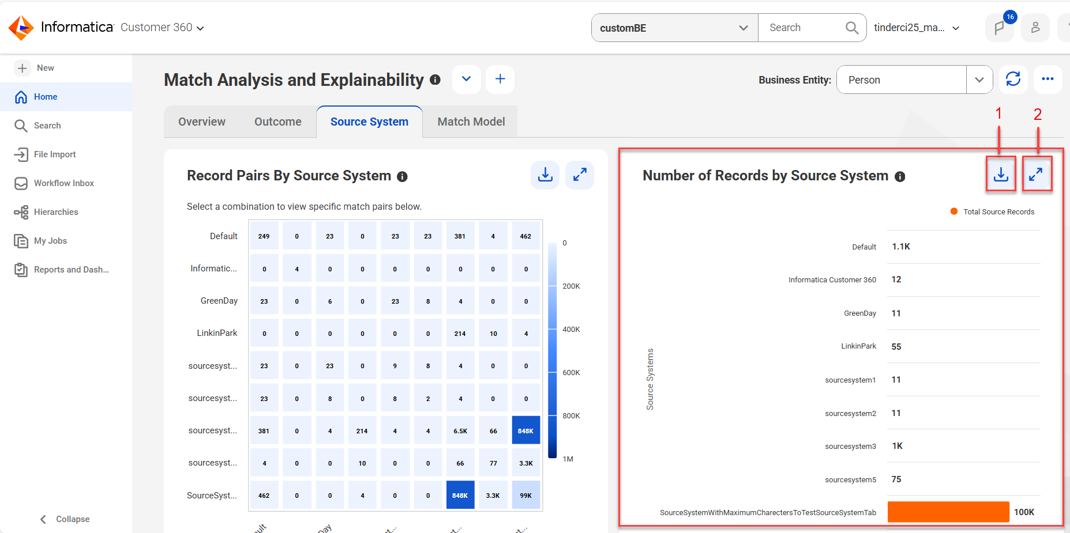Viewport: 1070px width, 533px height.
Task: Click the sourcesystem5 bar chart label
Action: click(850, 479)
